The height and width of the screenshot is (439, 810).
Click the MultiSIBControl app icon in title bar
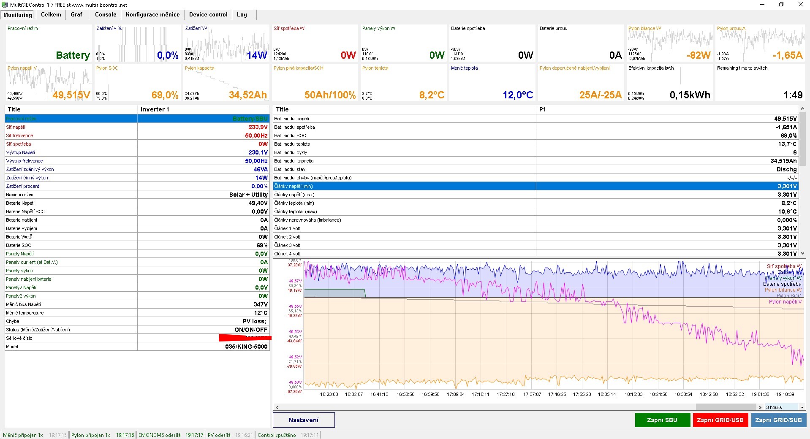5,5
